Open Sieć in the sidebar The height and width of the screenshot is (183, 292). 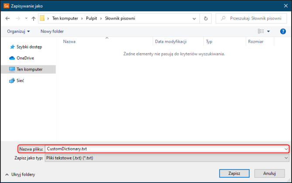click(x=21, y=81)
